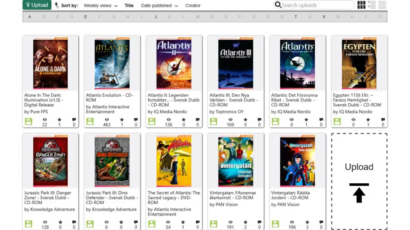Click reviews comment icon on Egypten 1156
410x230 pixels.
click(x=383, y=120)
